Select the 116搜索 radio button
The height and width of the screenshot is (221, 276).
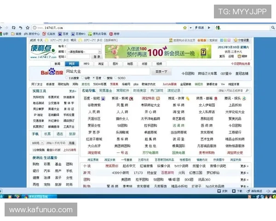[x=66, y=78]
